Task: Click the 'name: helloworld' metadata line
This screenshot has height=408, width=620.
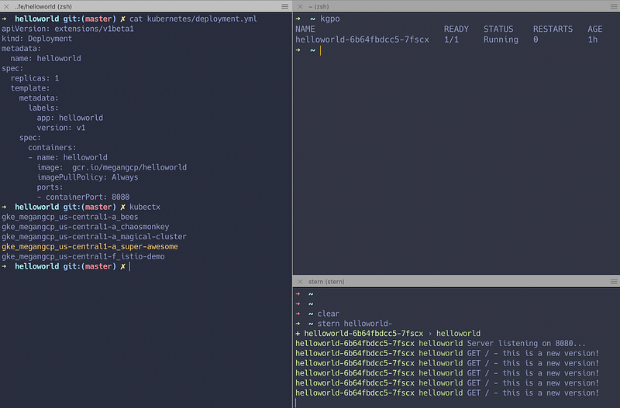Action: pyautogui.click(x=46, y=59)
